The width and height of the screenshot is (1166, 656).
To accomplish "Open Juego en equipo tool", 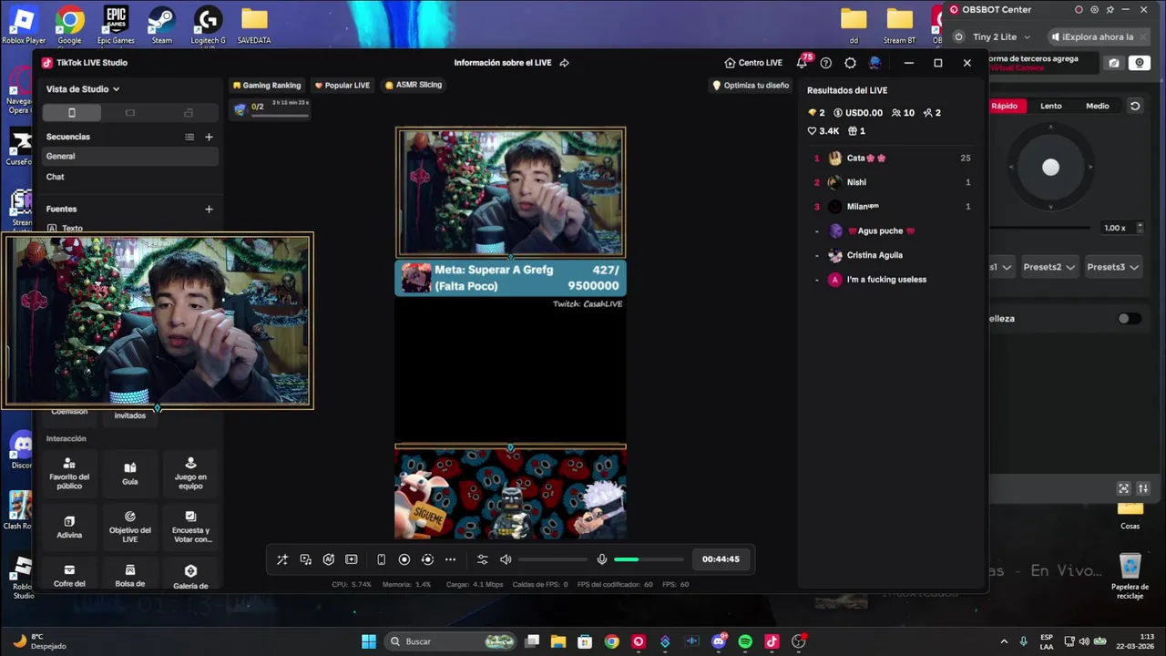I will click(x=190, y=473).
